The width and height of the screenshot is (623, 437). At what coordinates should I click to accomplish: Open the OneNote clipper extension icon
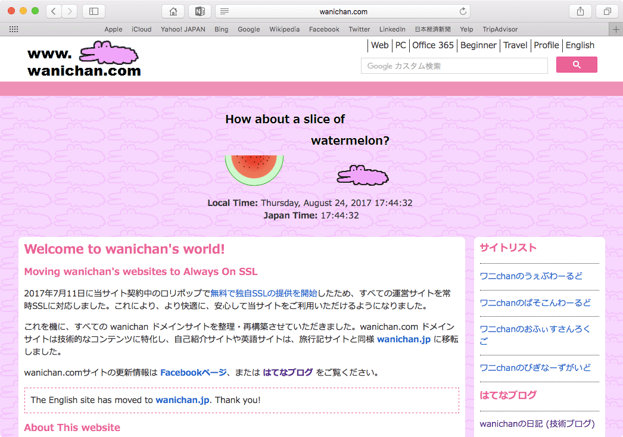coord(200,11)
